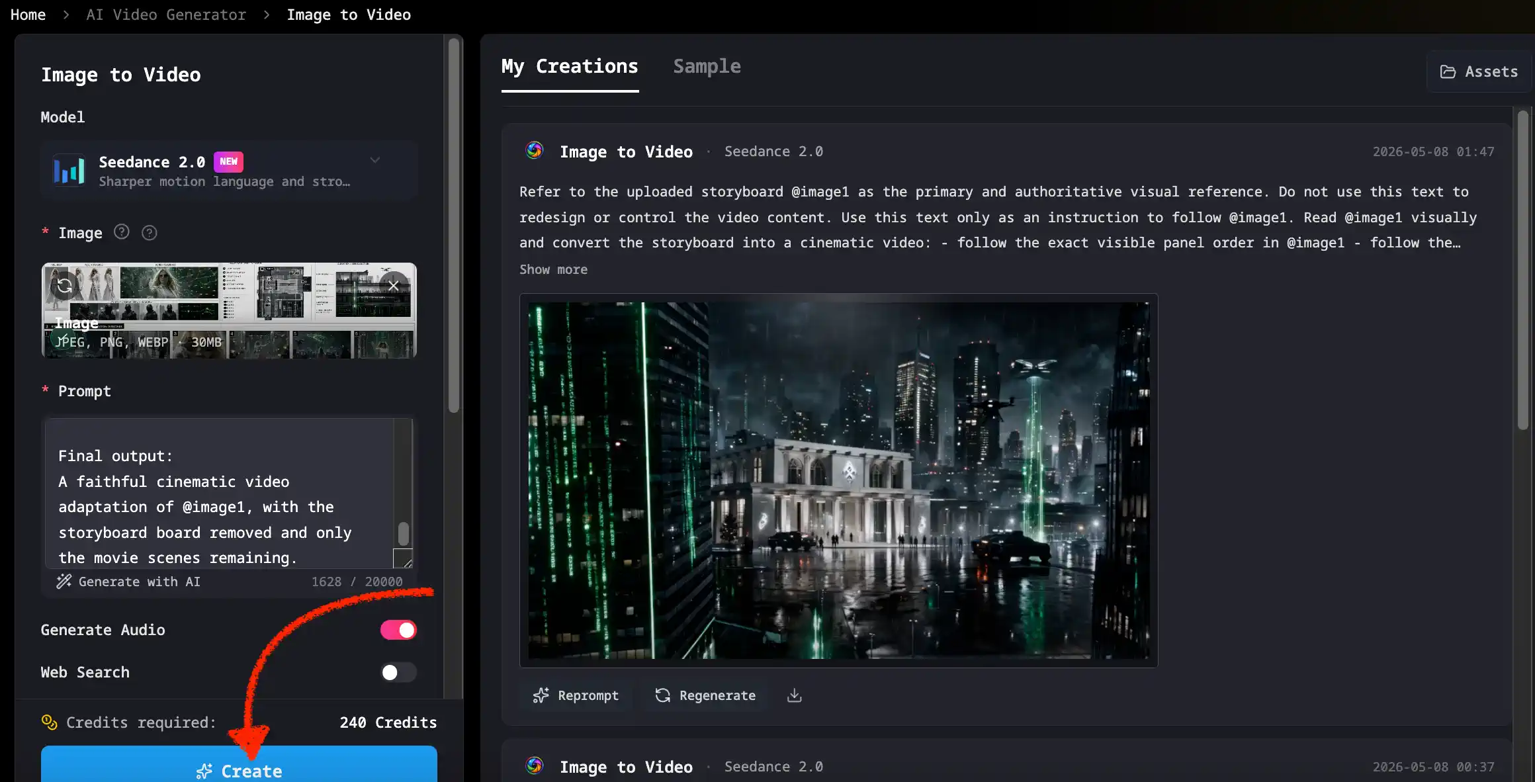
Task: Click the Reprompt button
Action: [x=576, y=695]
